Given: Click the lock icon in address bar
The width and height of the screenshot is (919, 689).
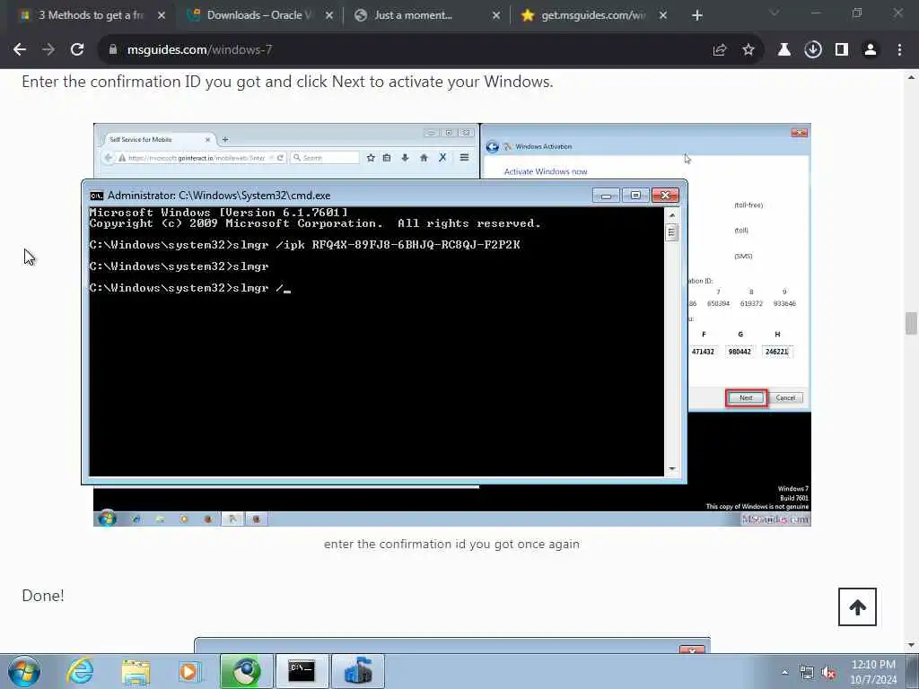Looking at the screenshot, I should (113, 50).
